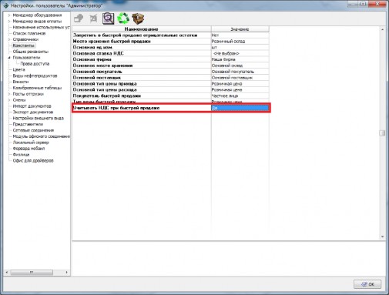Click the Частное лицо value cell
Image resolution: width=389 pixels, height=295 pixels.
[x=240, y=96]
